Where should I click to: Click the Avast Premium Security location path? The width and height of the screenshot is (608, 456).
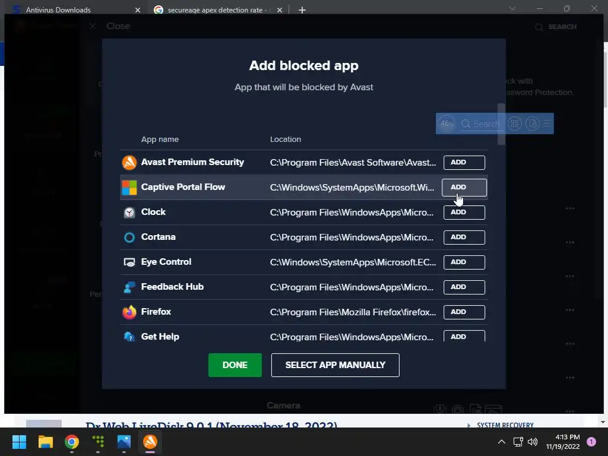tap(353, 163)
